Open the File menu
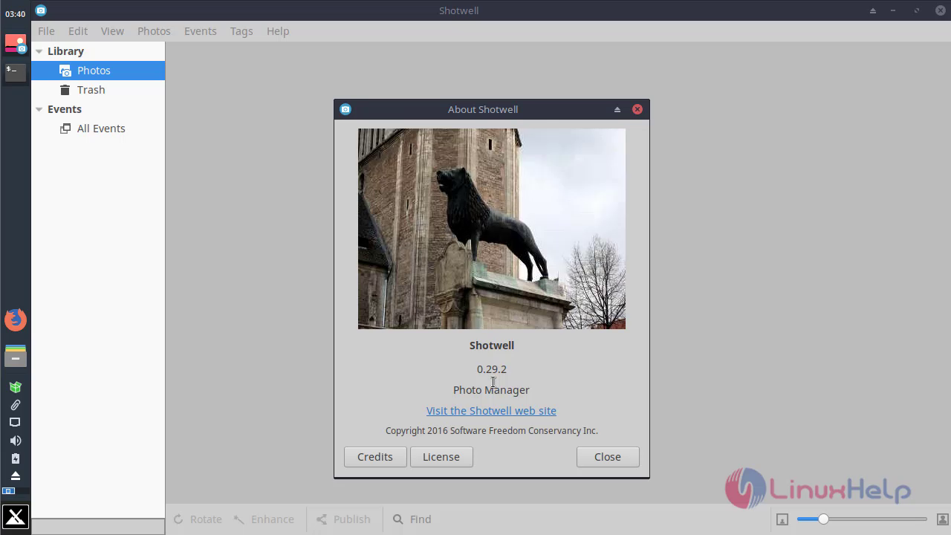Viewport: 951px width, 535px height. [46, 31]
